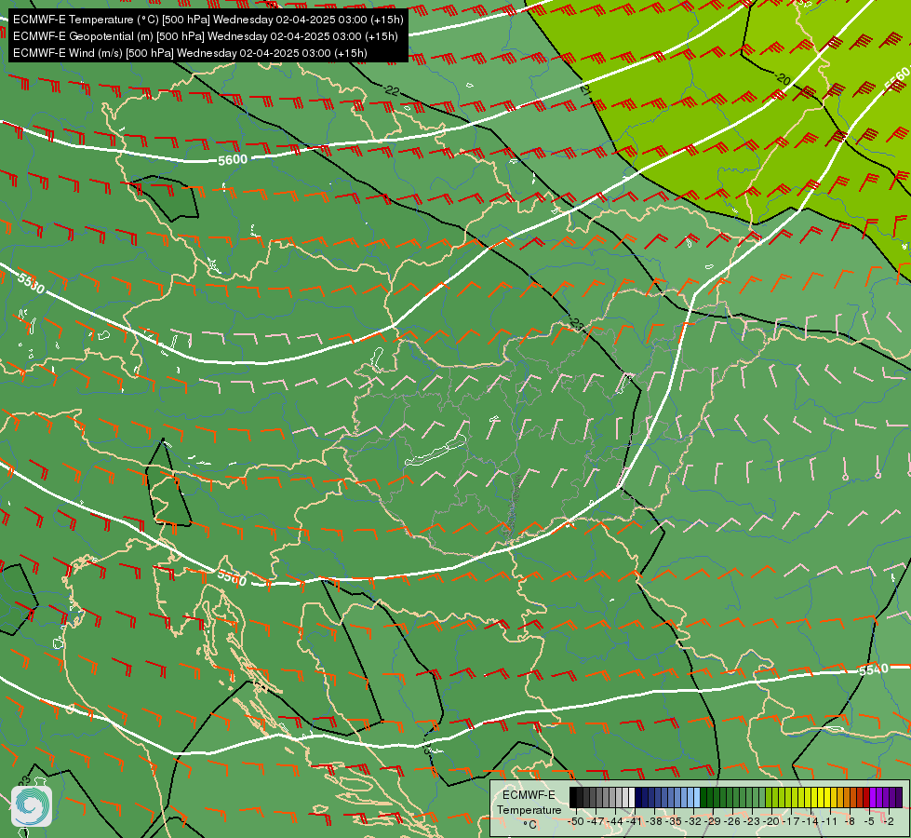The height and width of the screenshot is (838, 911).
Task: Click the -26 legend value
Action: click(x=732, y=821)
